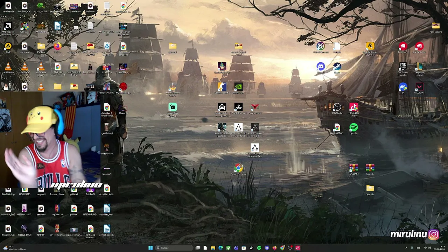Select the League of Legends shortcut
448x252 pixels.
pyautogui.click(x=419, y=69)
